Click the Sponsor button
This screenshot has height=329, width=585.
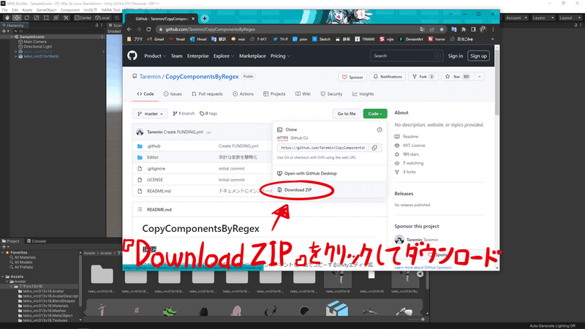click(352, 77)
